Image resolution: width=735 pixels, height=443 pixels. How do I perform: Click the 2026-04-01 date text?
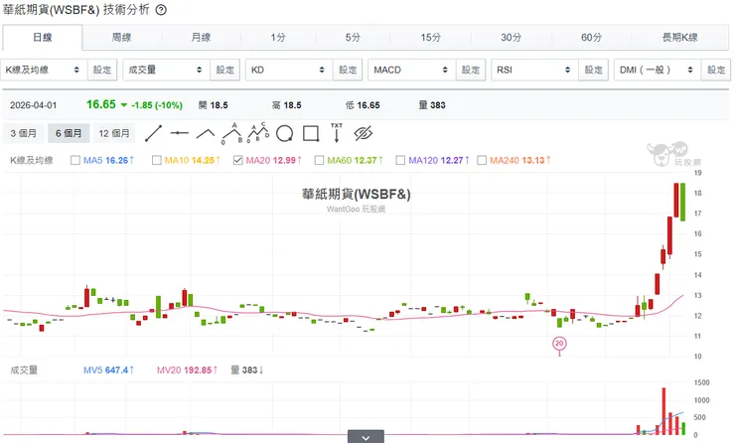point(34,105)
